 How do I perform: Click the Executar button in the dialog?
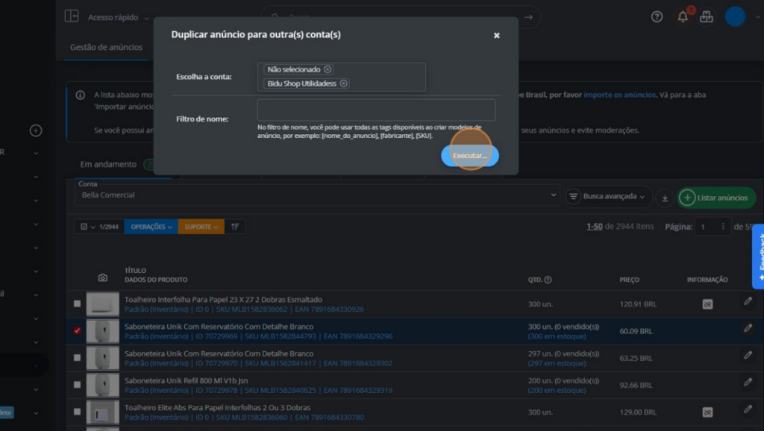click(469, 156)
